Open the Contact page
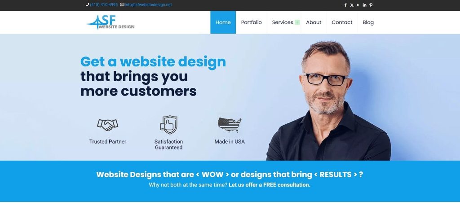The width and height of the screenshot is (460, 205). [342, 22]
